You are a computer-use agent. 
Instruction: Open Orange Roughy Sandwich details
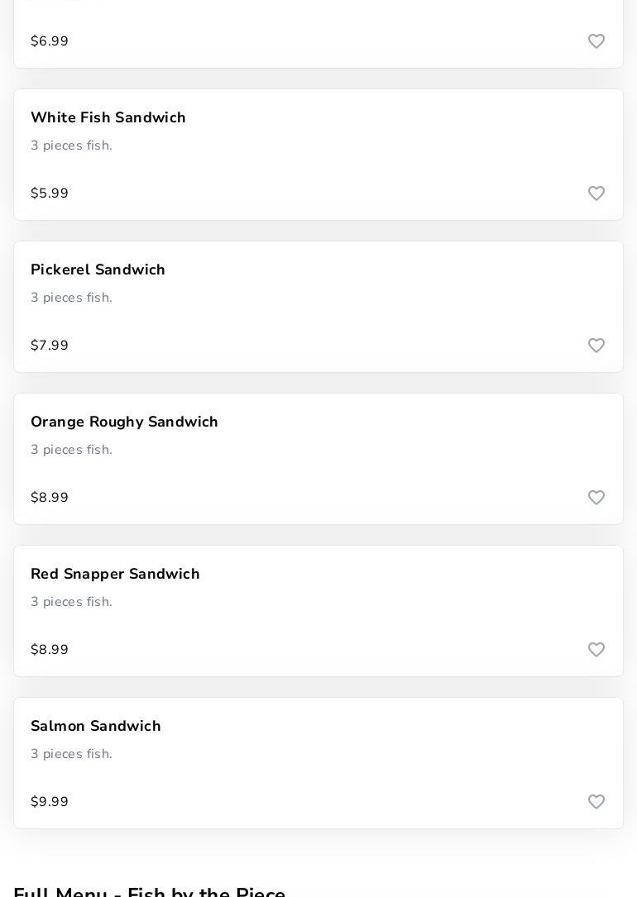(124, 422)
